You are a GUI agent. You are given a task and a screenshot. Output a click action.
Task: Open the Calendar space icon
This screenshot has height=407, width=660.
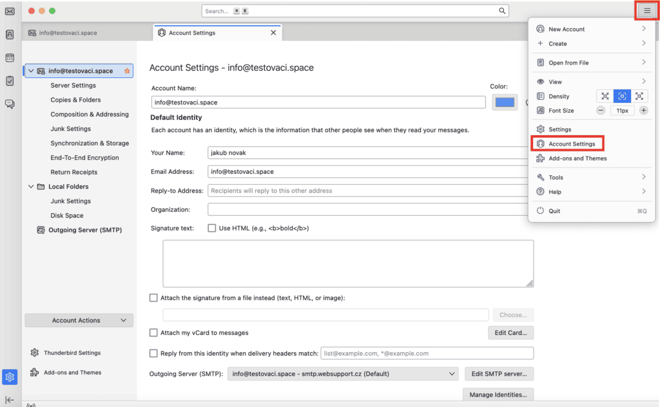pyautogui.click(x=10, y=57)
